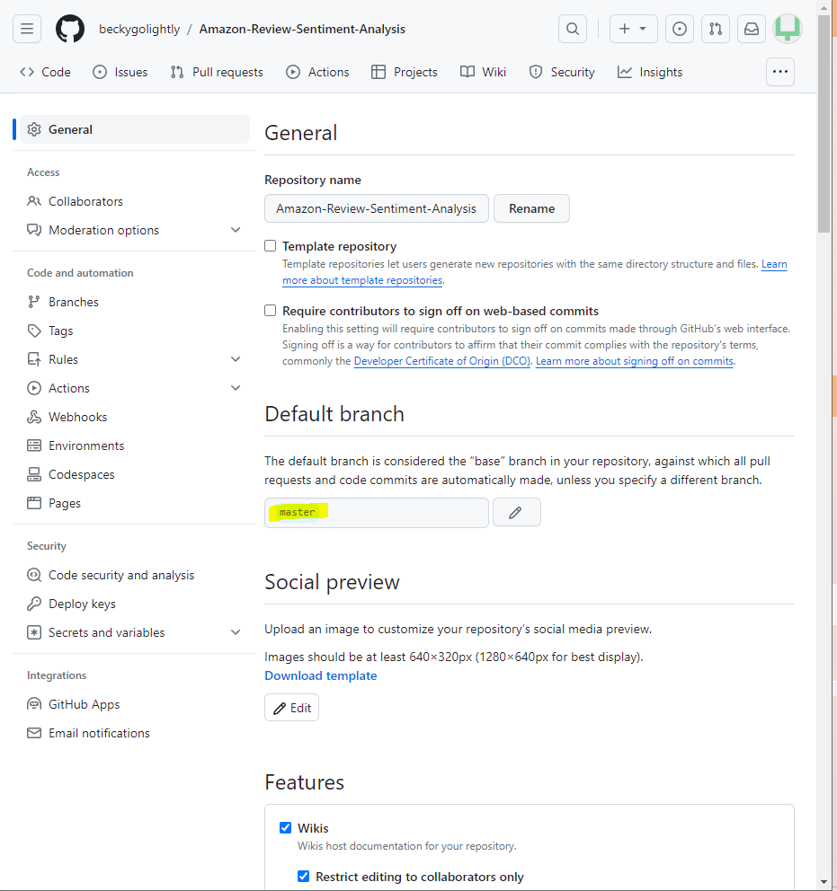Viewport: 837px width, 891px height.
Task: Enable require sign off on web-based commits
Action: 270,310
